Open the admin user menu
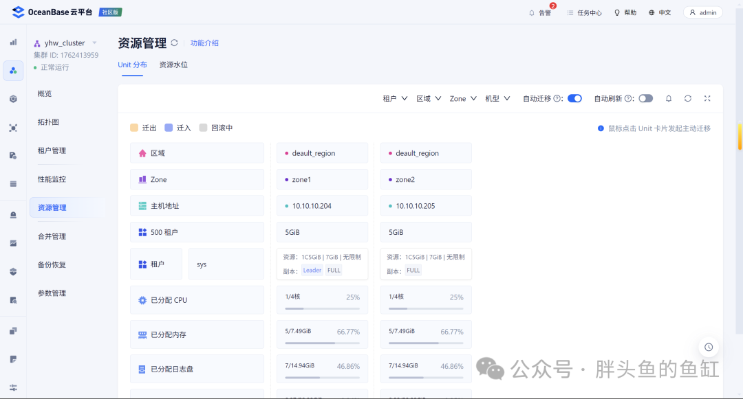This screenshot has width=743, height=399. (x=702, y=13)
